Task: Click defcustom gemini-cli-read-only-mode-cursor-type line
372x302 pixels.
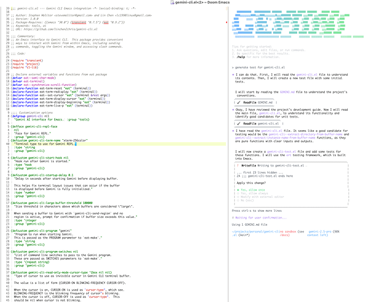Action: (61, 272)
